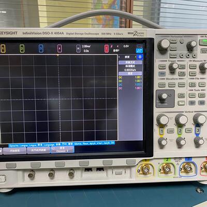Tap the 0.0V trigger level readout
This screenshot has height=207, width=207.
point(126,46)
